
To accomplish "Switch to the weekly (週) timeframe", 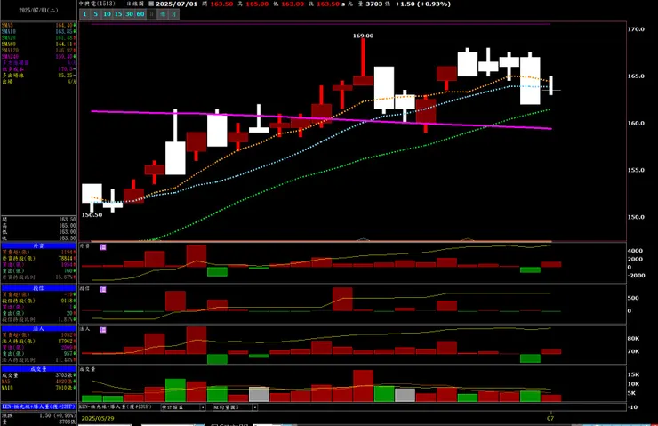I will click(x=163, y=14).
